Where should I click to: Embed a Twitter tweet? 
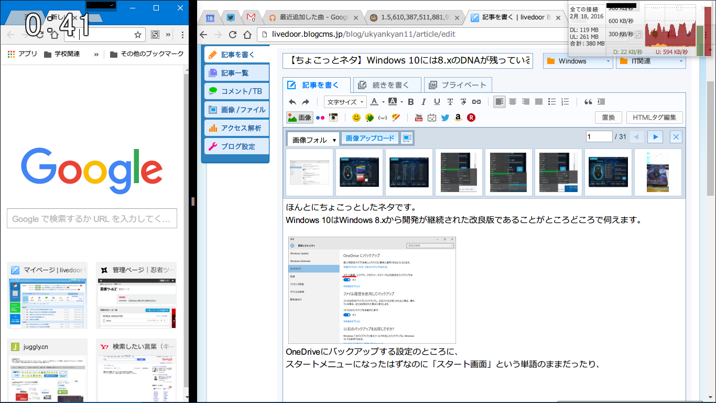(445, 118)
